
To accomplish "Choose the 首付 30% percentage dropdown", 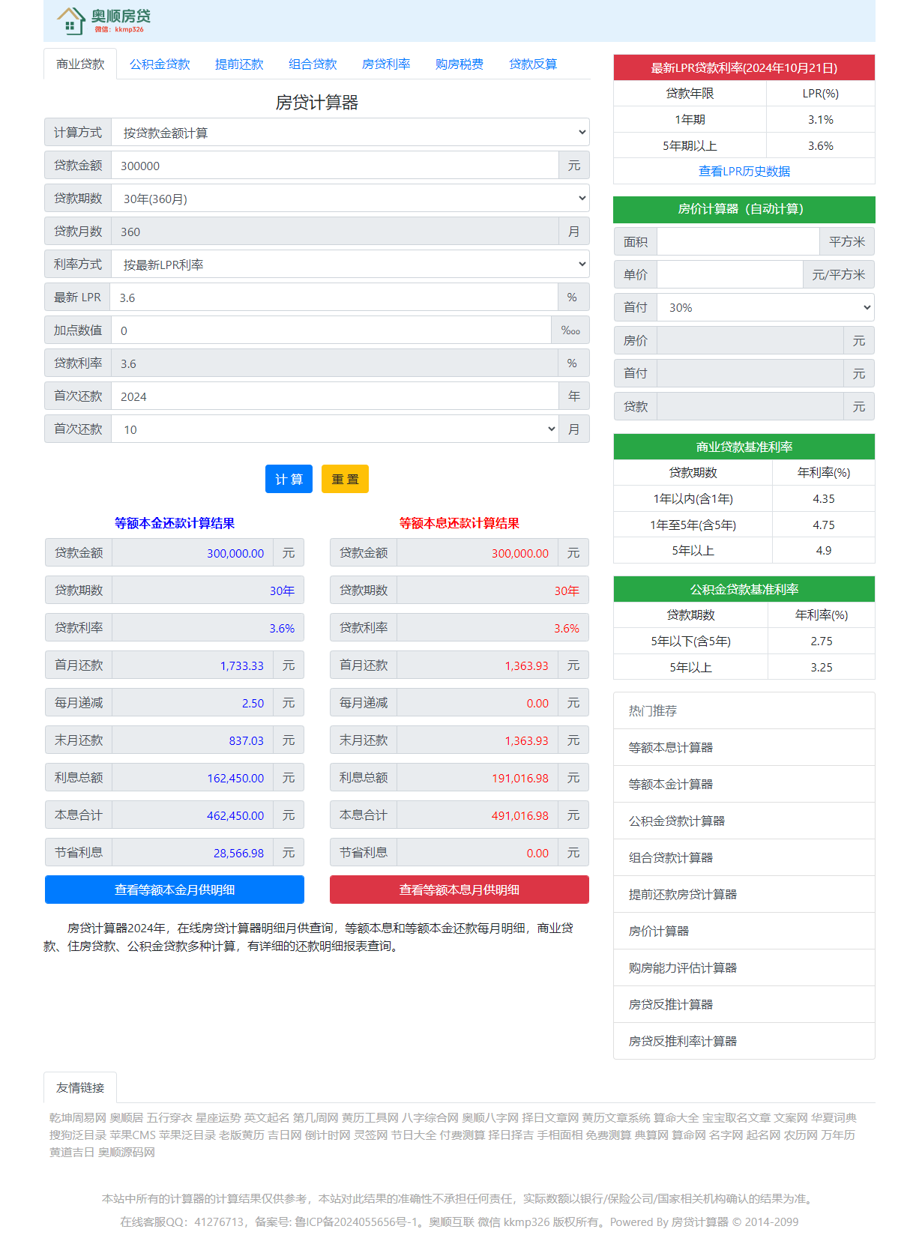I will tap(765, 308).
